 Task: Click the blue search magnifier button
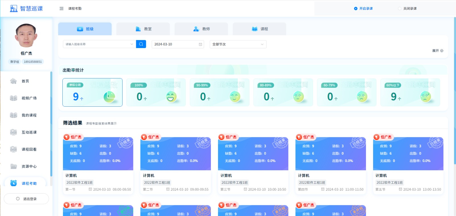[x=141, y=44]
